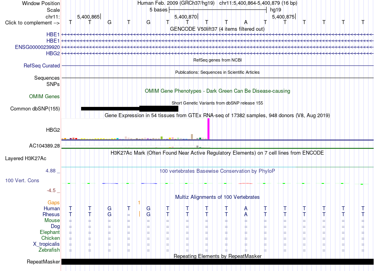Click the GTEx Gene Expression track title
374x271 pixels.
pyautogui.click(x=217, y=116)
